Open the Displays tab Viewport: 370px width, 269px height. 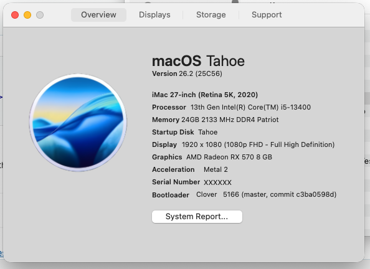tap(154, 15)
